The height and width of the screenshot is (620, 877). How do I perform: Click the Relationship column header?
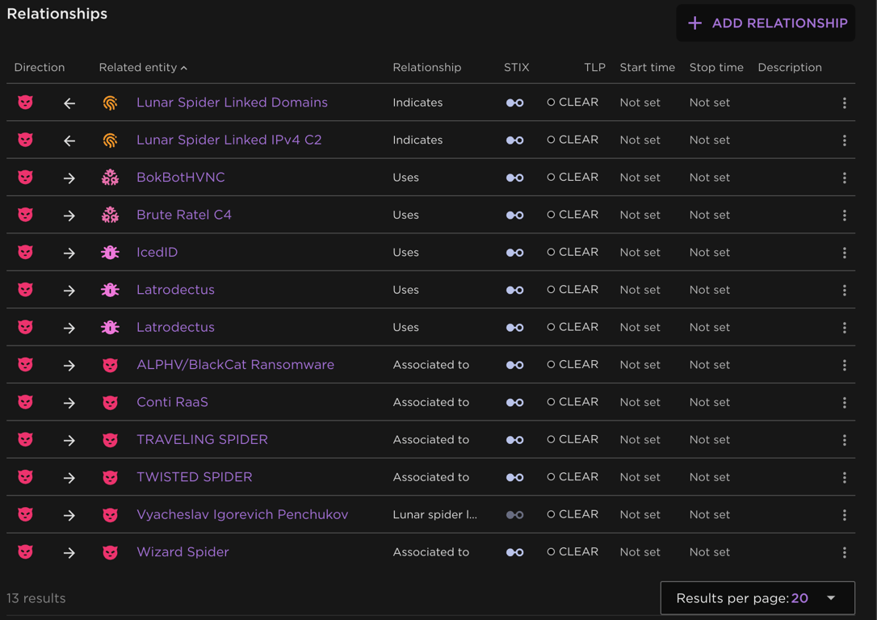(426, 68)
